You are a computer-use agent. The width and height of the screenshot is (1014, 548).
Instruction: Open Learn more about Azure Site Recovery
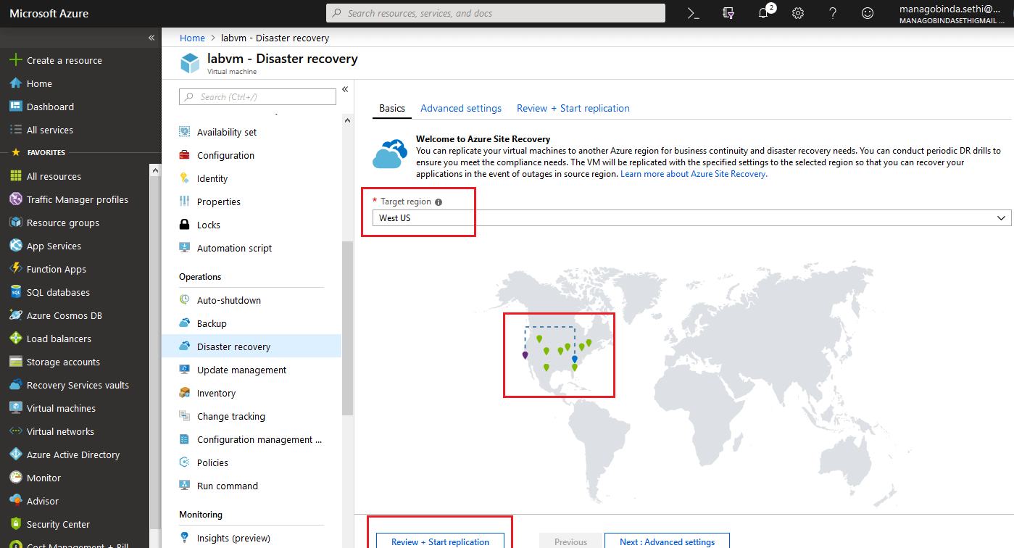click(694, 174)
